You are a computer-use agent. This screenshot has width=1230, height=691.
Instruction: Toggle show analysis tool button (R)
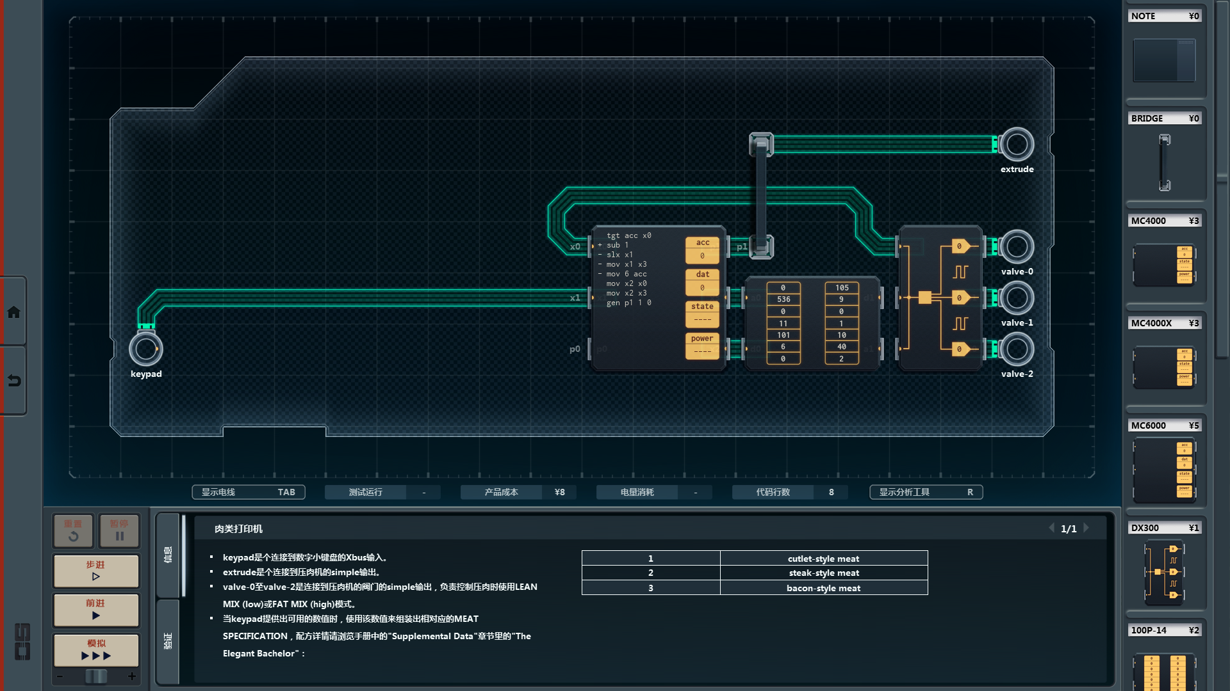click(x=926, y=492)
